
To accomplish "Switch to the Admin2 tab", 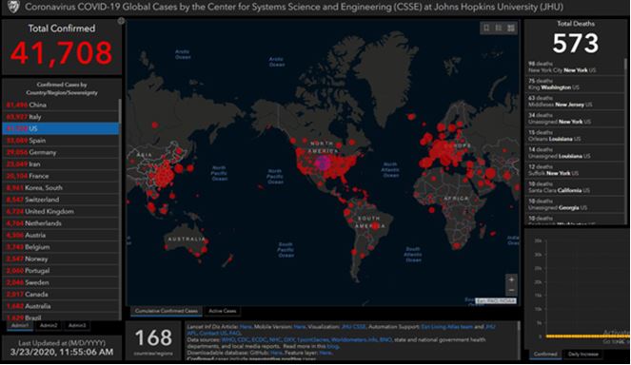I will (x=49, y=325).
